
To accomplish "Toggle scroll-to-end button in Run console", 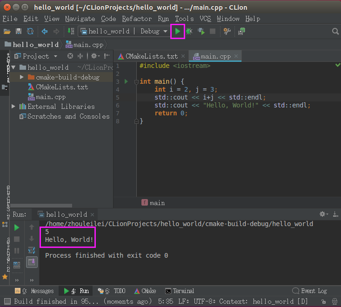I will click(32, 262).
